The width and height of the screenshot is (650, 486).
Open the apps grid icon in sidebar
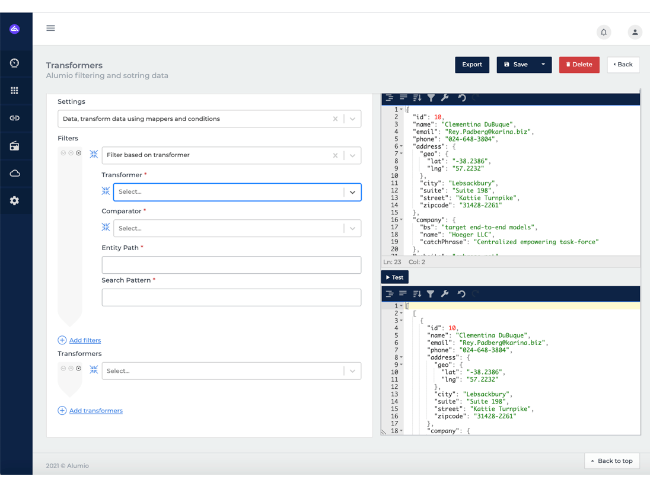click(14, 90)
